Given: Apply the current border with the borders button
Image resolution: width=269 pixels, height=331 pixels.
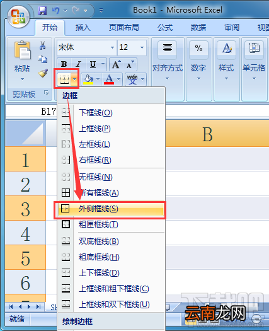Looking at the screenshot, I should tap(64, 79).
